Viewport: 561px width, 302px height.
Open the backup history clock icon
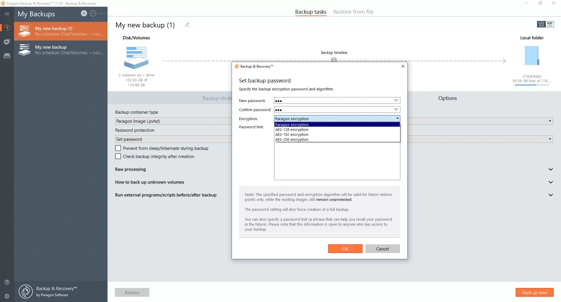[x=7, y=28]
